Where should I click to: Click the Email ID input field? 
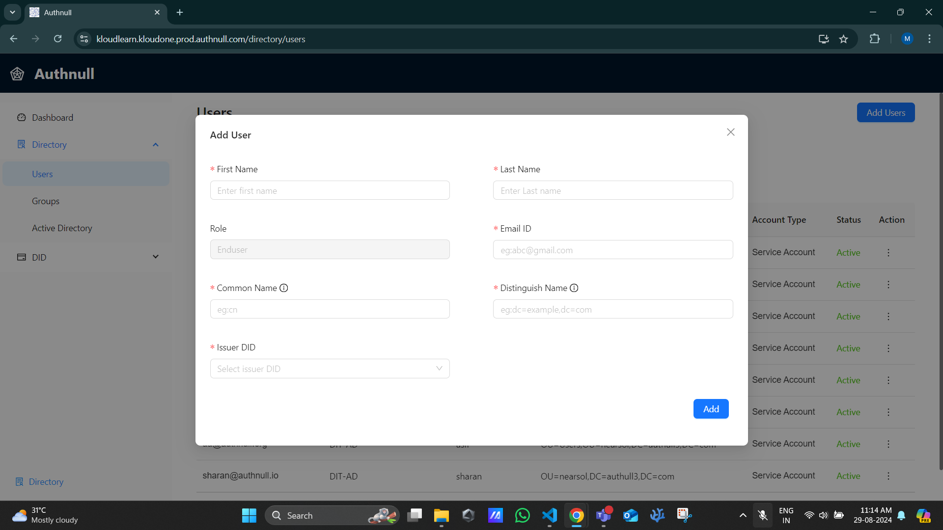[x=612, y=250]
